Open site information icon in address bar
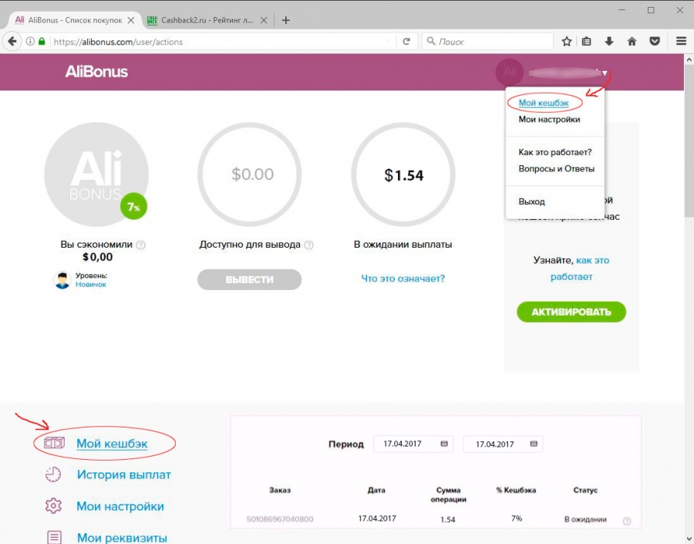 click(30, 42)
